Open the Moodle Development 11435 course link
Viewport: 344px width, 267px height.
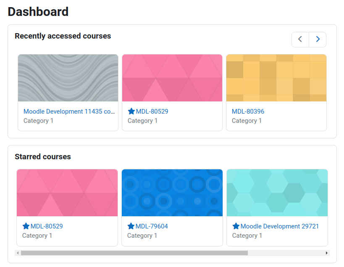69,111
